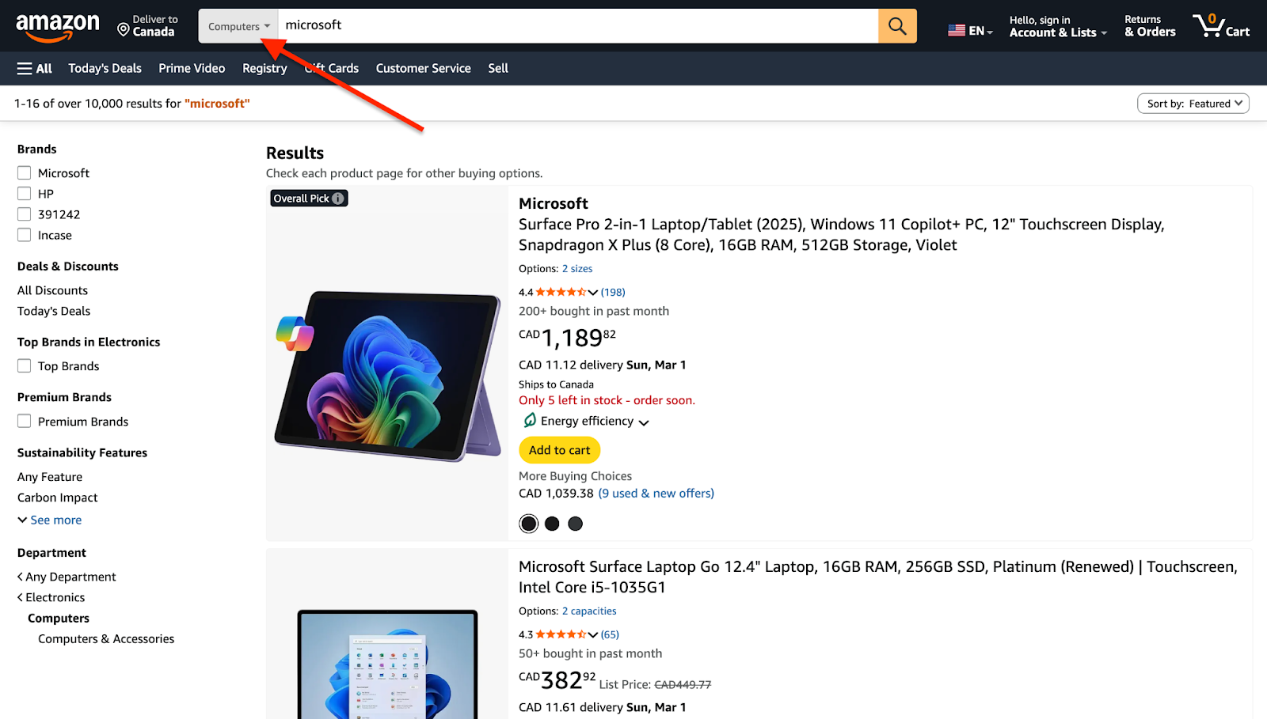
Task: Open the Today's Deals menu item
Action: (x=105, y=68)
